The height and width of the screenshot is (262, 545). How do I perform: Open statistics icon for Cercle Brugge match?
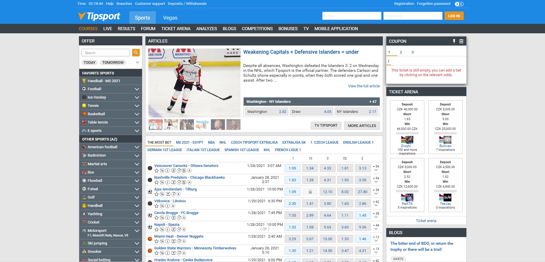click(x=162, y=218)
